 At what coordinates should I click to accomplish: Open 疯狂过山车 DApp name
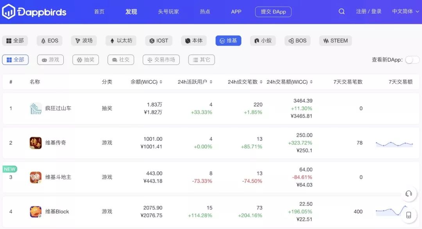(x=58, y=109)
